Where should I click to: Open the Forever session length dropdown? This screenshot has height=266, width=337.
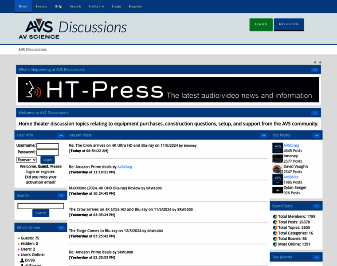tap(27, 160)
